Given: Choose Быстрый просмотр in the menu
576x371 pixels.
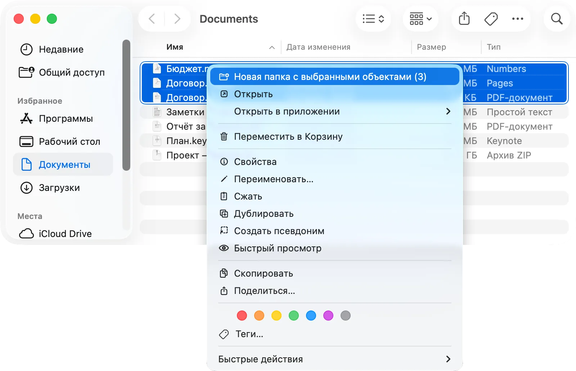Looking at the screenshot, I should [x=335, y=248].
